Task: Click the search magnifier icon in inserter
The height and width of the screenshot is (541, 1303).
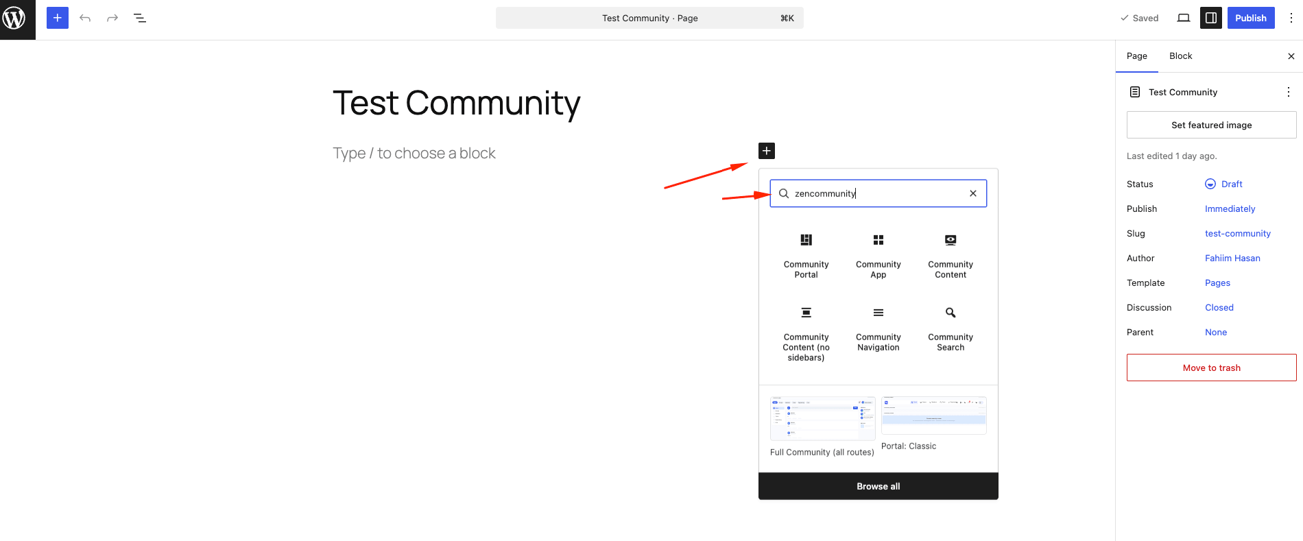Action: tap(784, 193)
